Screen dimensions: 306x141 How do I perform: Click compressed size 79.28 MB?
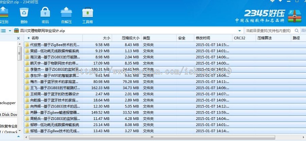click(131, 82)
